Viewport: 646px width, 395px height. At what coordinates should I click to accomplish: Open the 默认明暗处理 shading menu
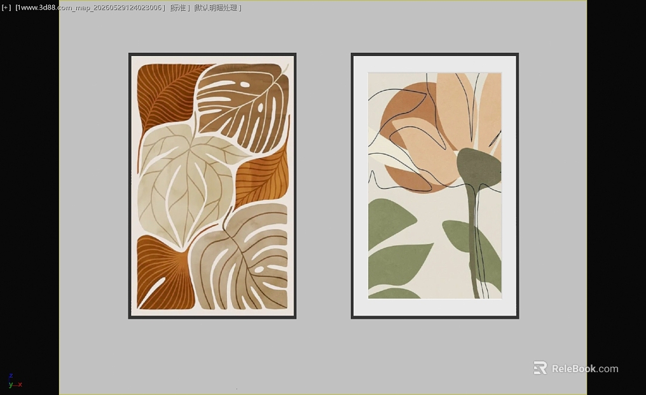tap(217, 8)
